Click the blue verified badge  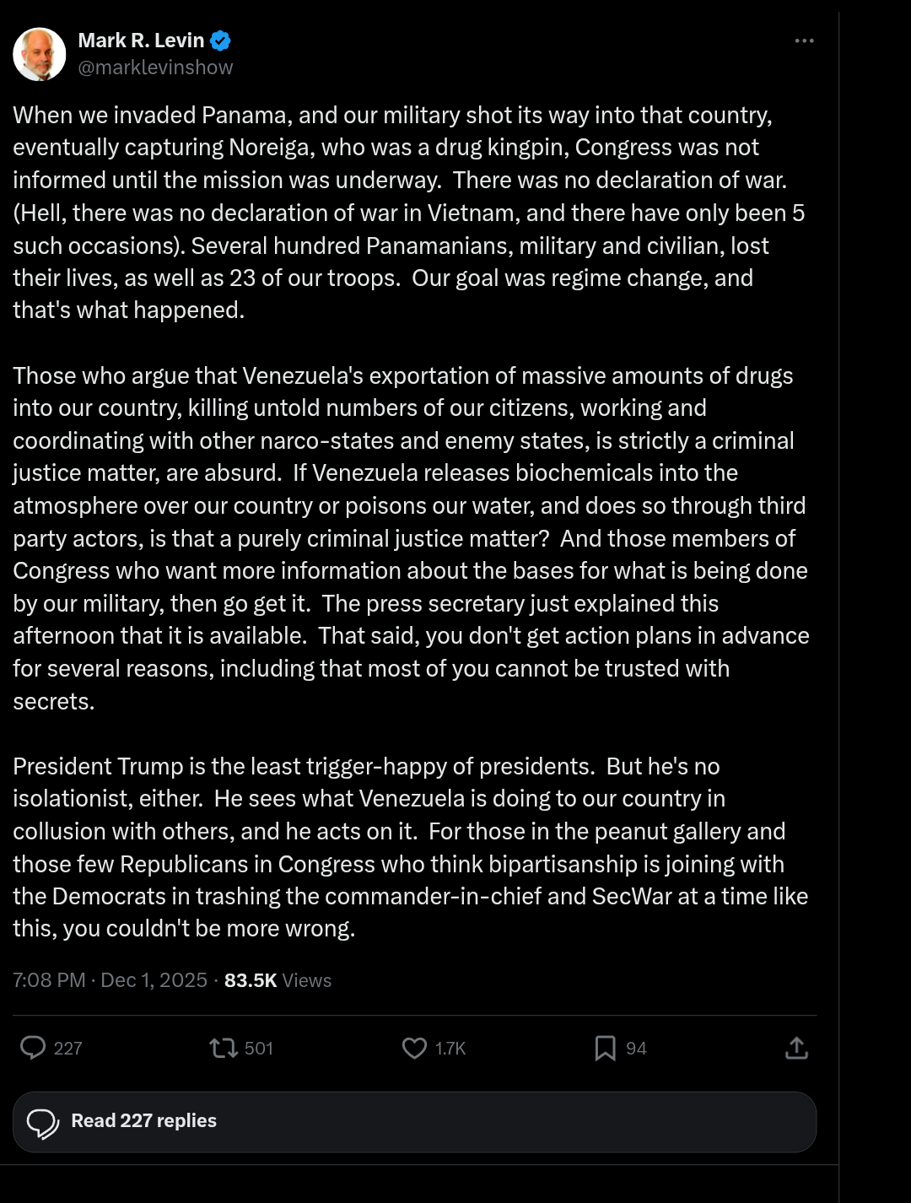tap(221, 40)
